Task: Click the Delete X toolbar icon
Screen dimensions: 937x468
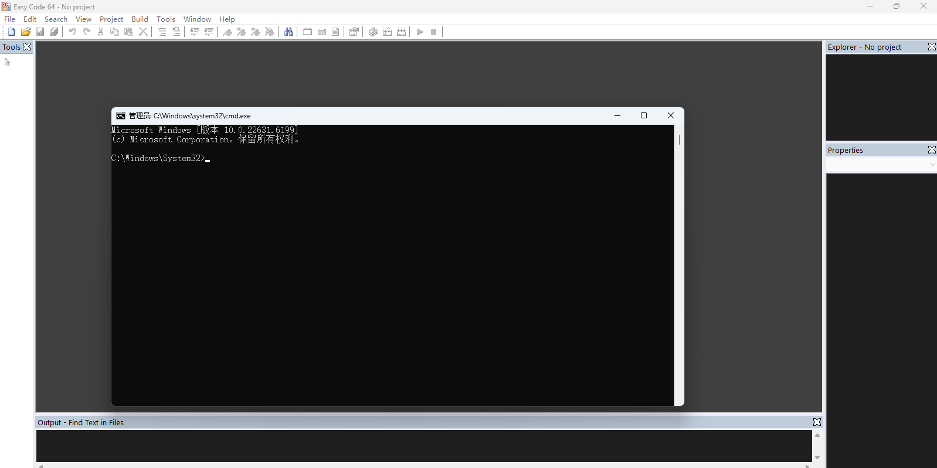Action: pos(143,32)
